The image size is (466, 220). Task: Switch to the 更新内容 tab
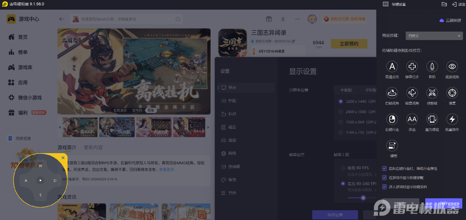(93, 147)
